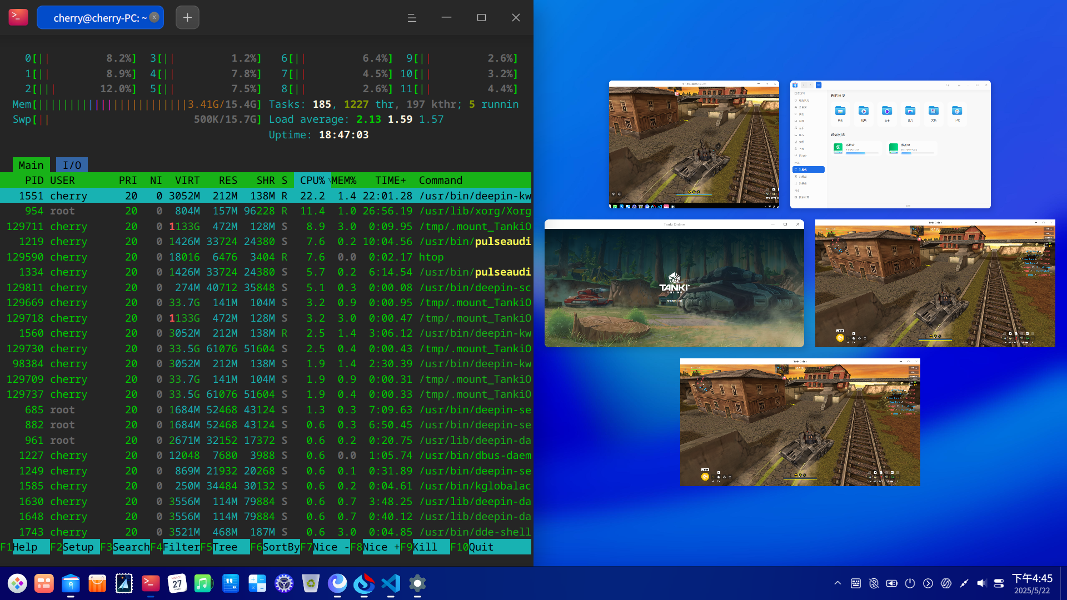Open the terminal hamburger menu
Screen dimensions: 1067x600
pyautogui.click(x=412, y=18)
